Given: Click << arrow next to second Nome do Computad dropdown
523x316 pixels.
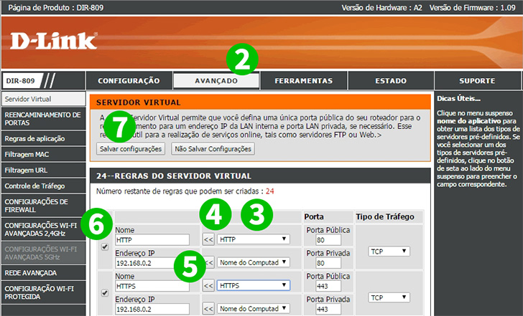Looking at the screenshot, I should 208,309.
